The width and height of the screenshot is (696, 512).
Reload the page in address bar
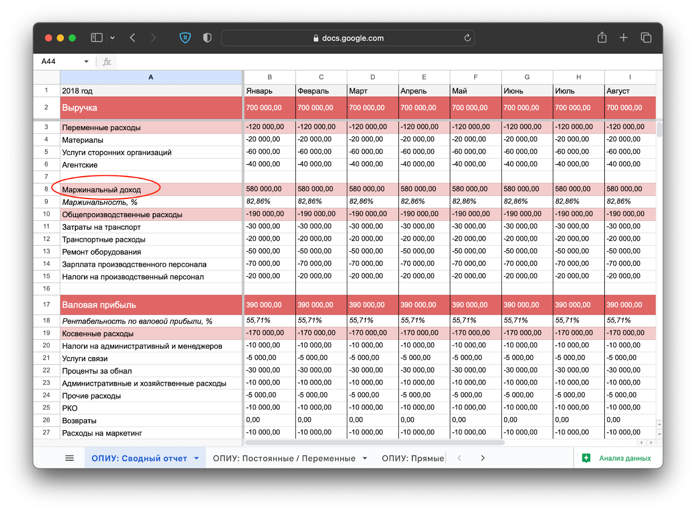tap(467, 38)
